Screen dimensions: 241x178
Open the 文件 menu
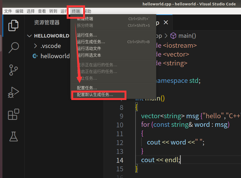[x=8, y=11]
